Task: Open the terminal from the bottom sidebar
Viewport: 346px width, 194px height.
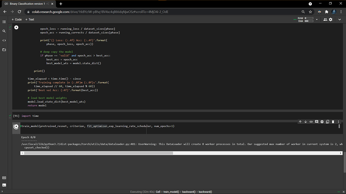Action: pyautogui.click(x=4, y=185)
